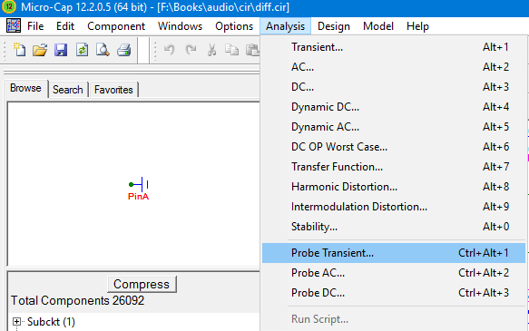Click the Open folder toolbar icon
Viewport: 529px width, 331px height.
tap(40, 50)
